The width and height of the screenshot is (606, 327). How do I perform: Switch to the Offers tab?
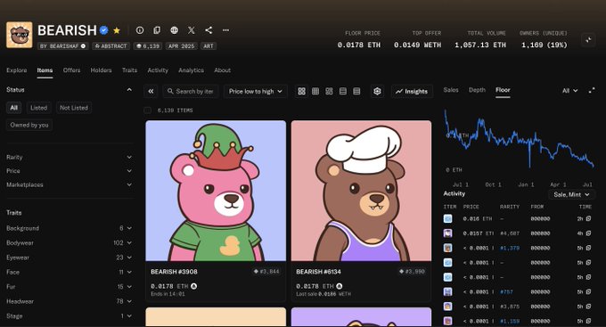(72, 70)
